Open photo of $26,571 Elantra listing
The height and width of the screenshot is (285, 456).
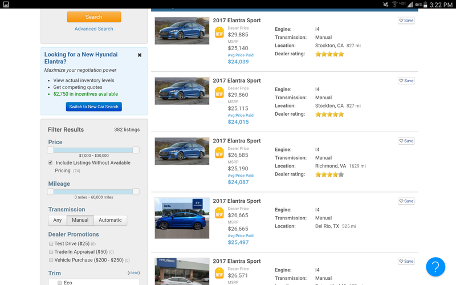182,271
